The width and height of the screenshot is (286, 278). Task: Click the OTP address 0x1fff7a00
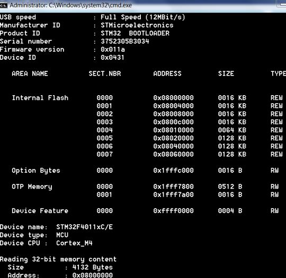tap(173, 194)
